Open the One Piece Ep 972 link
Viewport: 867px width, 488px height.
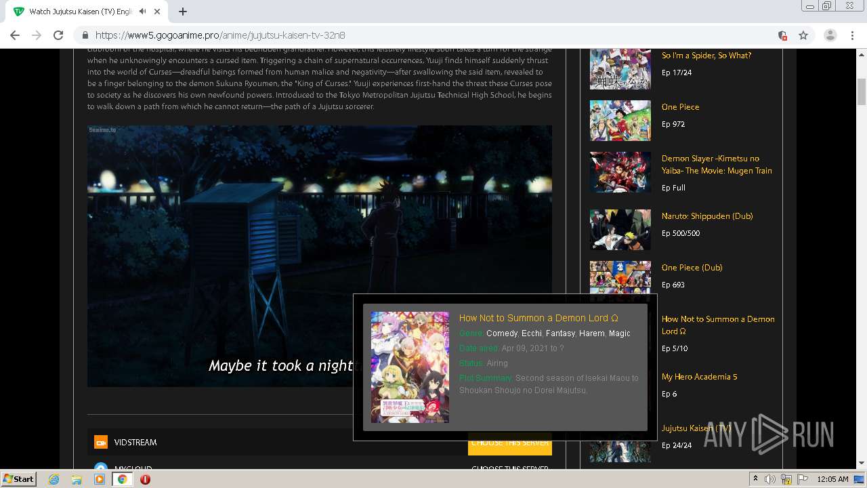pos(681,107)
